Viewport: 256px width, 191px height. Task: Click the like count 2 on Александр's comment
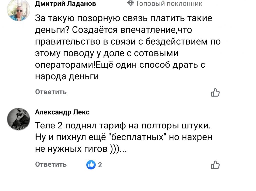pos(100,164)
